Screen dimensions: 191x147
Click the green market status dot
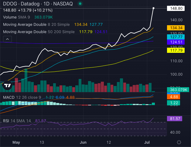coord(80,4)
